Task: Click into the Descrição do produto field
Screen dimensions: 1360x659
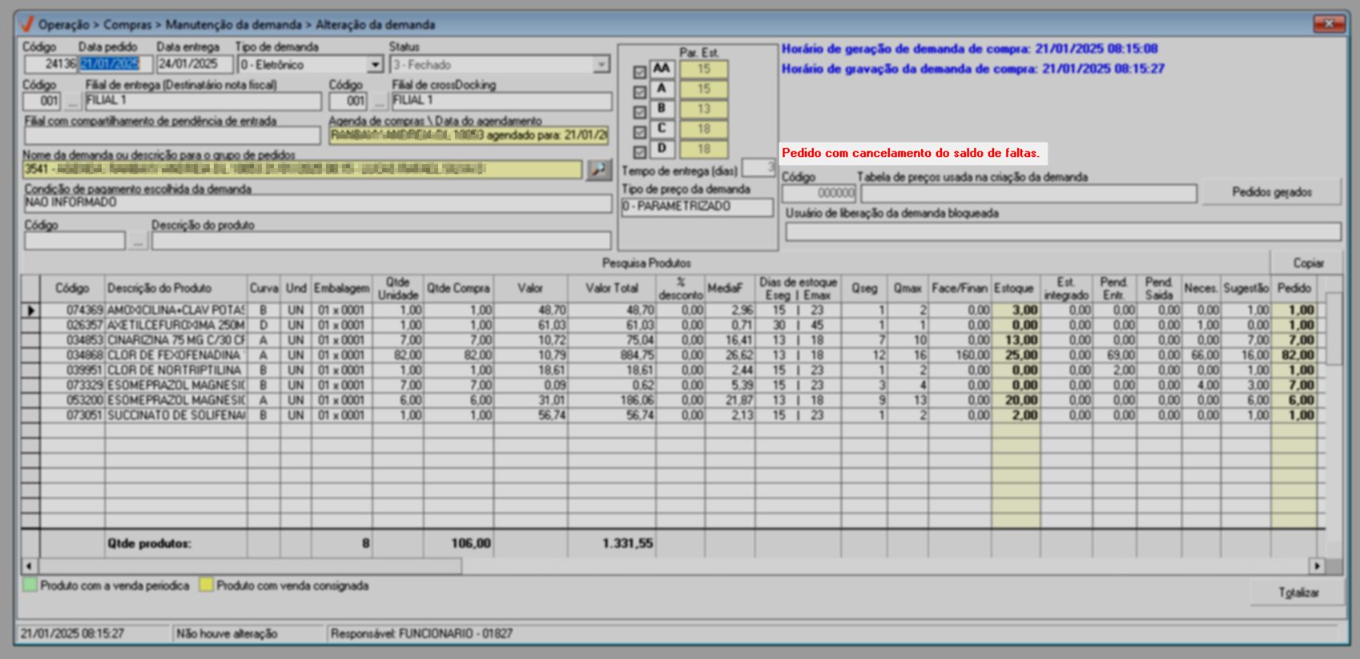Action: 380,241
